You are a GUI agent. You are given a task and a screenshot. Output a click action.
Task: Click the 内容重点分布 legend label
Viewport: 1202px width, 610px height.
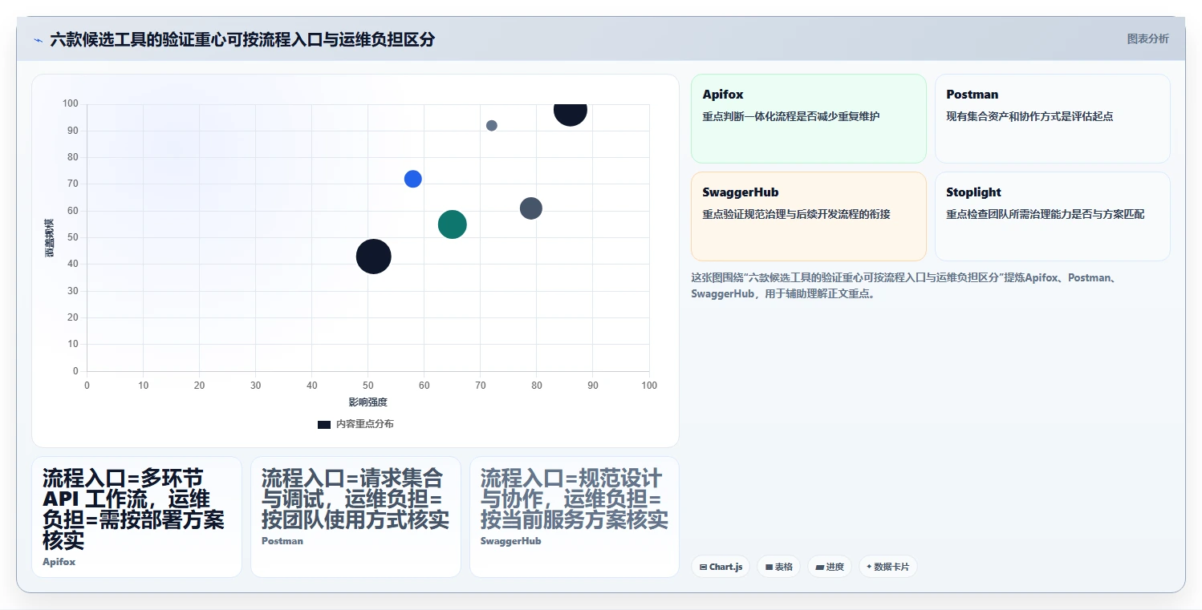(x=365, y=424)
